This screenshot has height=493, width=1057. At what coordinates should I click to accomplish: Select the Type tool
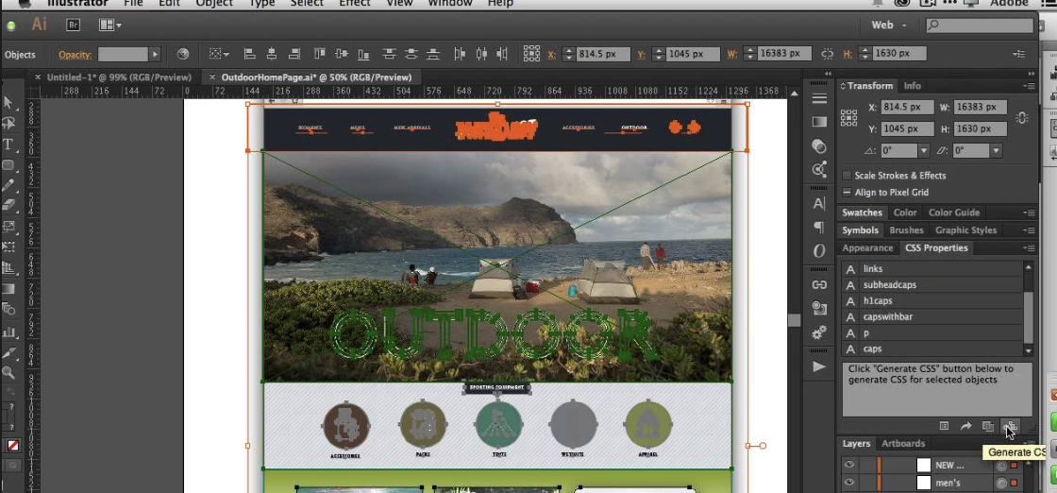(x=8, y=144)
